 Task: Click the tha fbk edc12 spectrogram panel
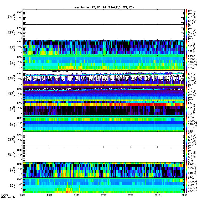(x=103, y=48)
